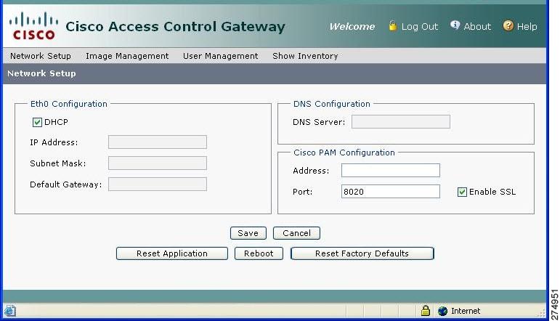Click the Eth0 Configuration group label
This screenshot has width=560, height=321.
coord(69,104)
